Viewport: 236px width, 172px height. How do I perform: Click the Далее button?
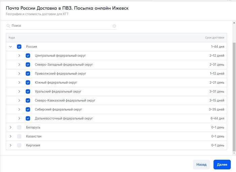[222, 165]
